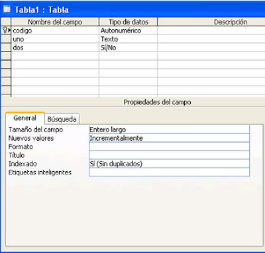The width and height of the screenshot is (265, 253).
Task: Select the primary key row selector for codigo
Action: click(6, 30)
